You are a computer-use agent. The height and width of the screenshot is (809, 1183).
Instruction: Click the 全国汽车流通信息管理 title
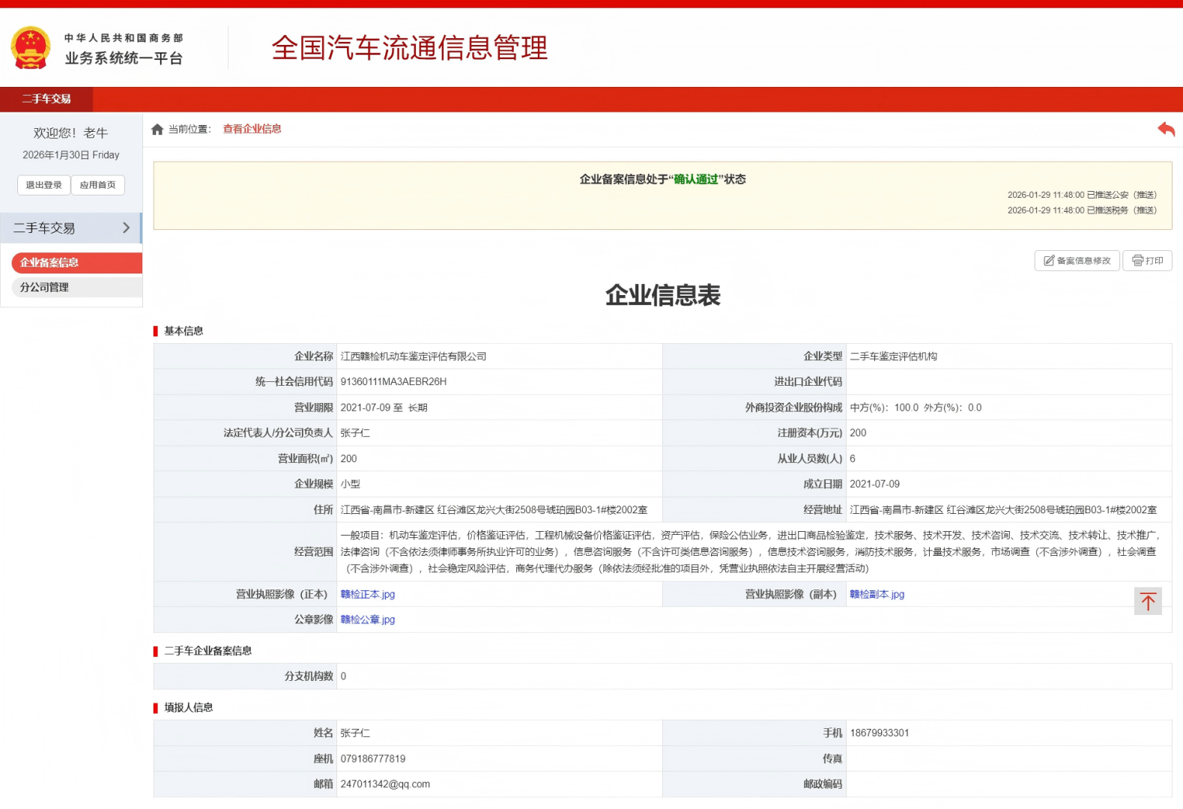click(410, 48)
